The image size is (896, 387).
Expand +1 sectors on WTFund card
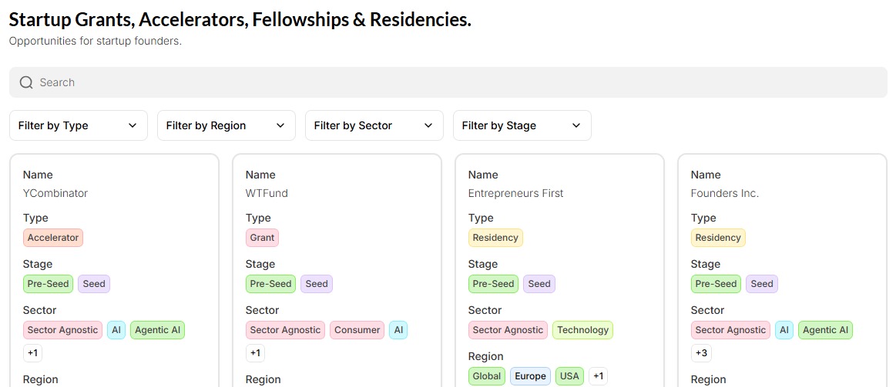coord(255,353)
